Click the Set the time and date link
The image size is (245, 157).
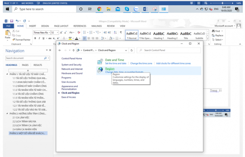[116, 63]
